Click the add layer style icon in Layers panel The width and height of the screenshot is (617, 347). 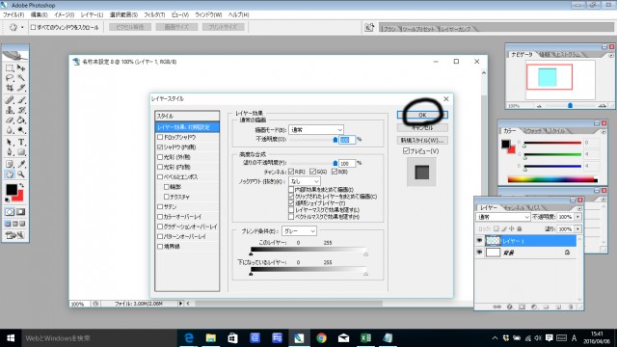tap(510, 307)
